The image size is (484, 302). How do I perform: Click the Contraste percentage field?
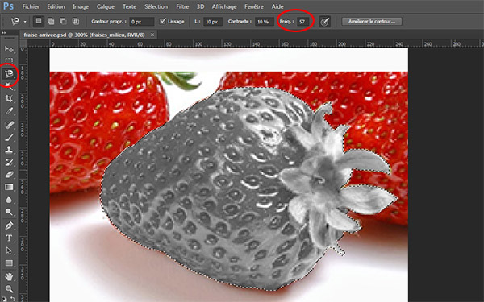coord(264,22)
